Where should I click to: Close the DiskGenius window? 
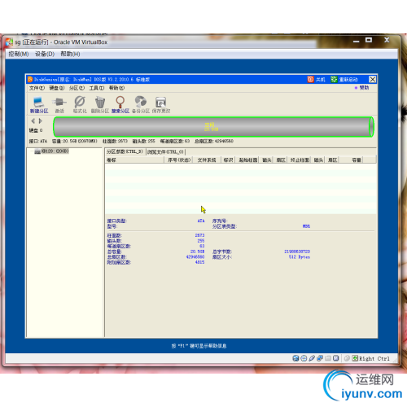click(x=373, y=79)
